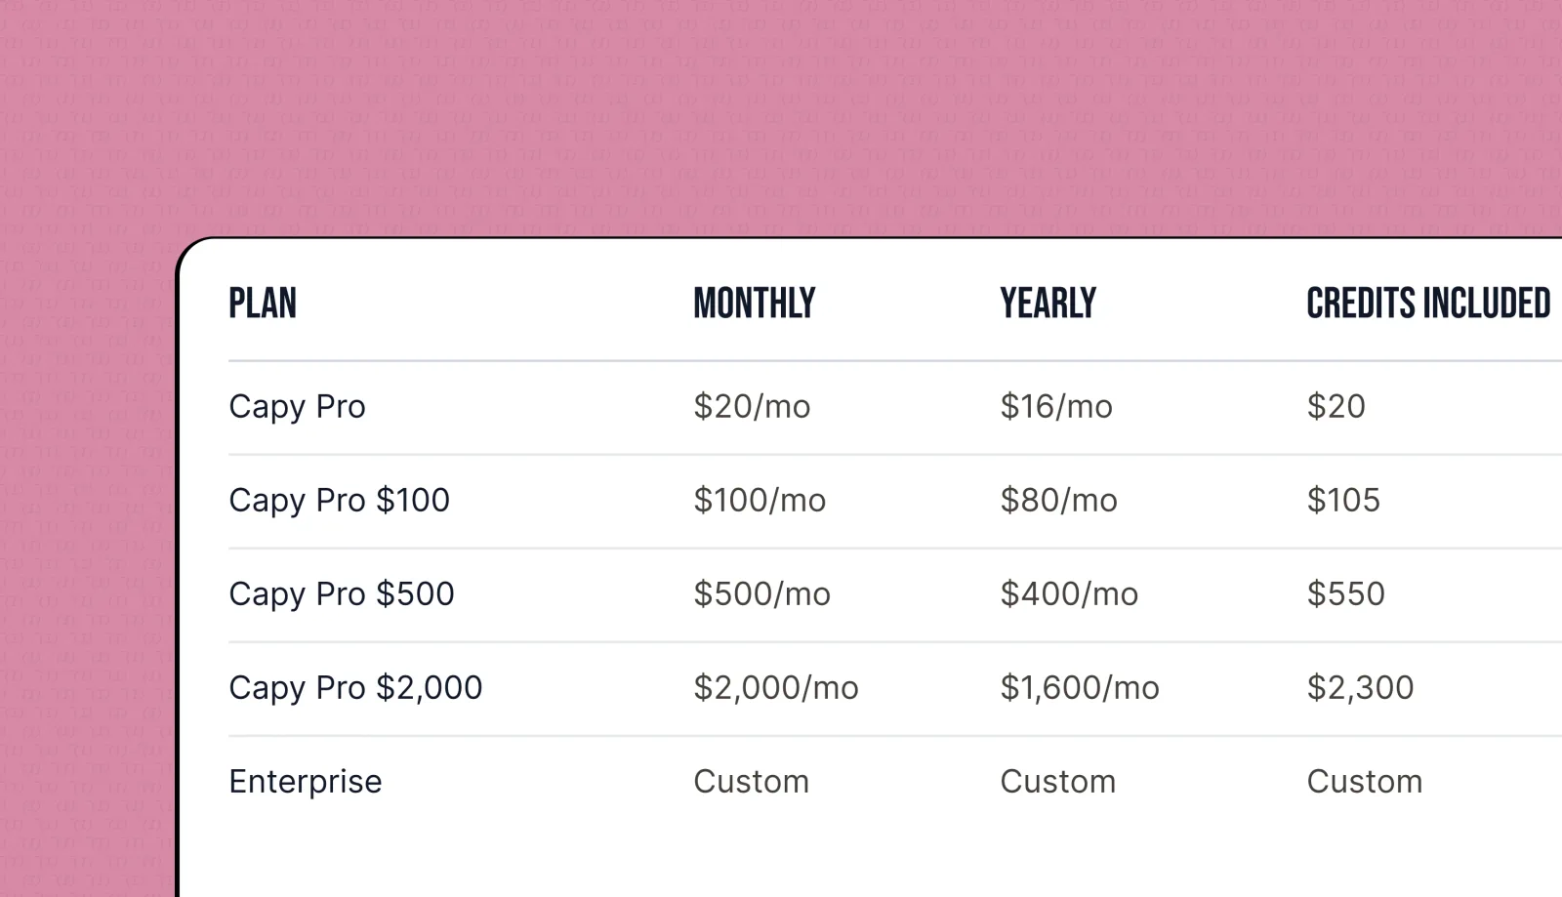The width and height of the screenshot is (1562, 897).
Task: Click the CREDITS INCLUDED column header
Action: click(x=1428, y=304)
